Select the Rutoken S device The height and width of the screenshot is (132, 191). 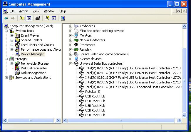click(x=92, y=92)
